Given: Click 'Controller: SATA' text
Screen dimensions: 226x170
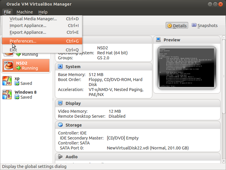Looking at the screenshot, I should click(74, 143).
